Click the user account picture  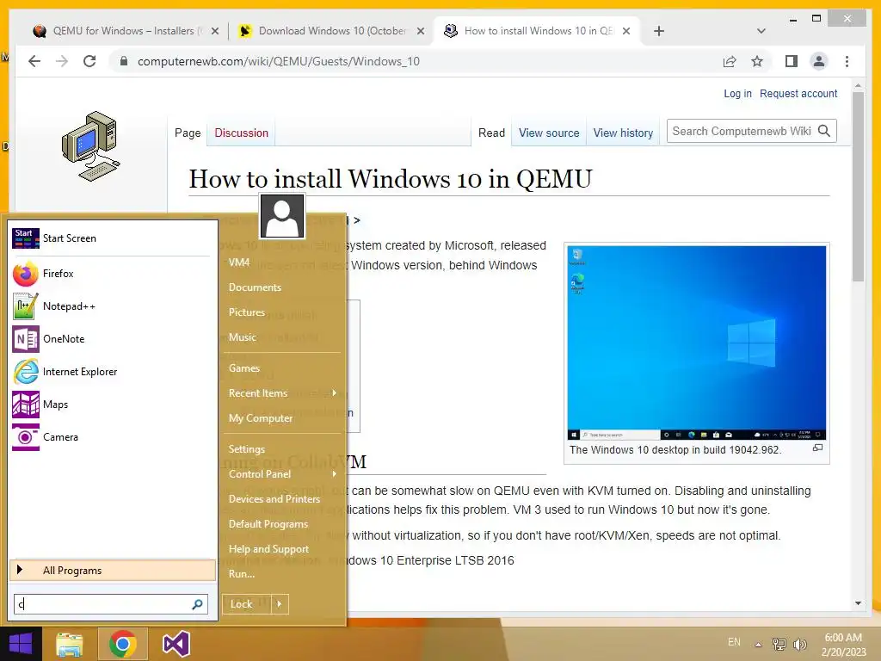pyautogui.click(x=282, y=216)
